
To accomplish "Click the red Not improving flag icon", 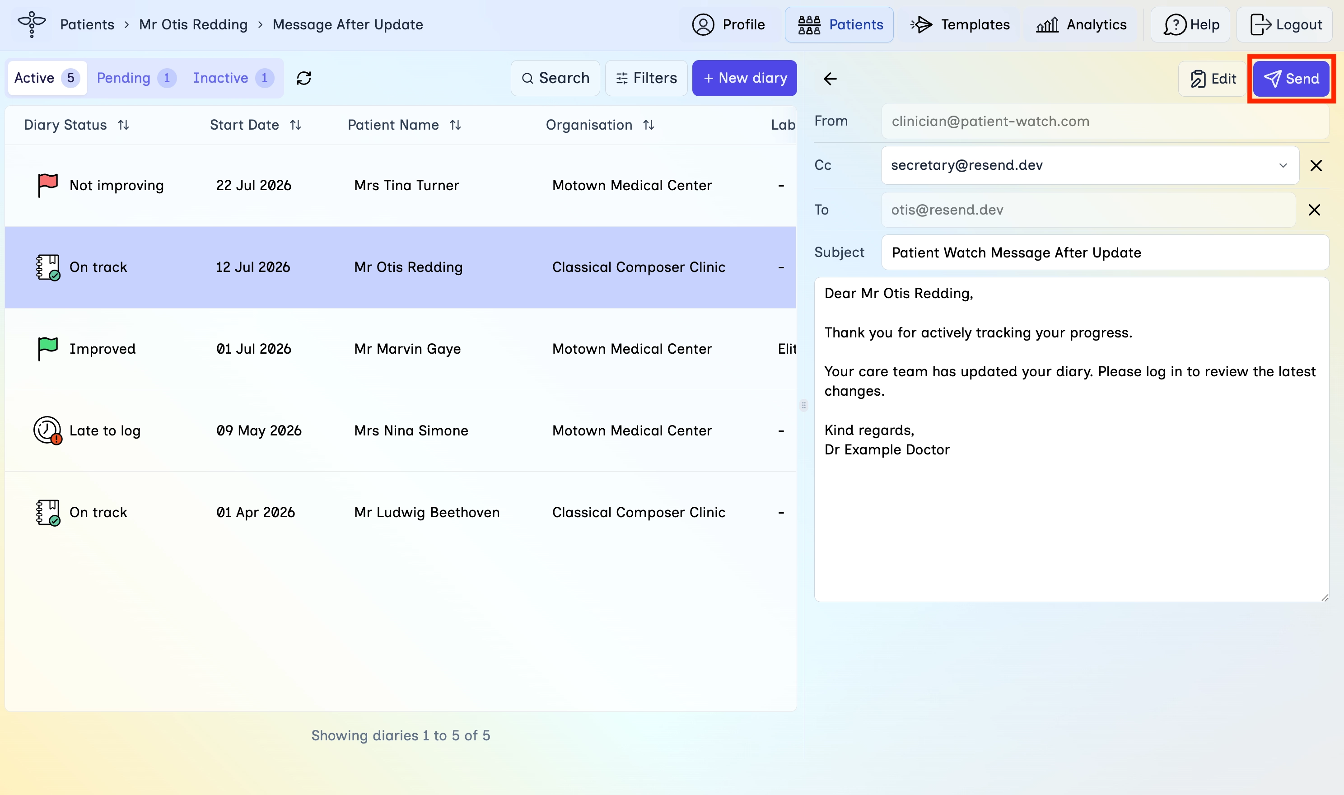I will click(48, 185).
